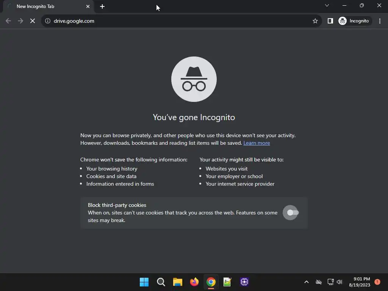This screenshot has height=291, width=388.
Task: Click the cloud sync tray icon
Action: pyautogui.click(x=319, y=282)
